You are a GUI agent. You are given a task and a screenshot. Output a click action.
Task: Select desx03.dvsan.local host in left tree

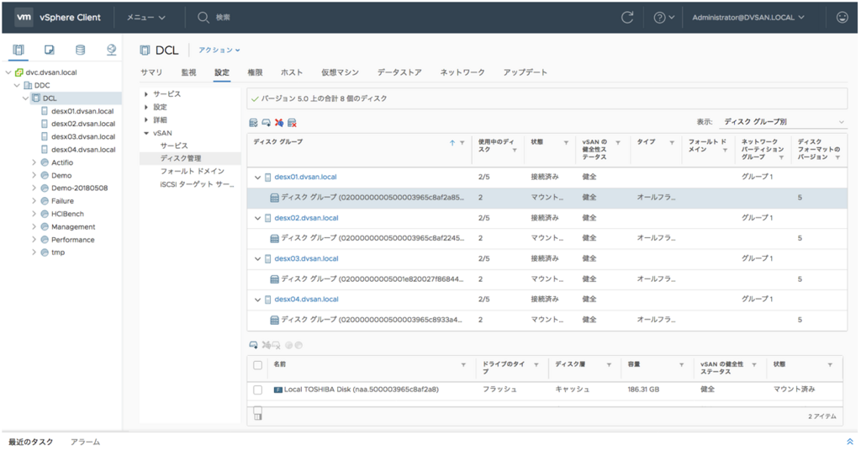pos(83,137)
